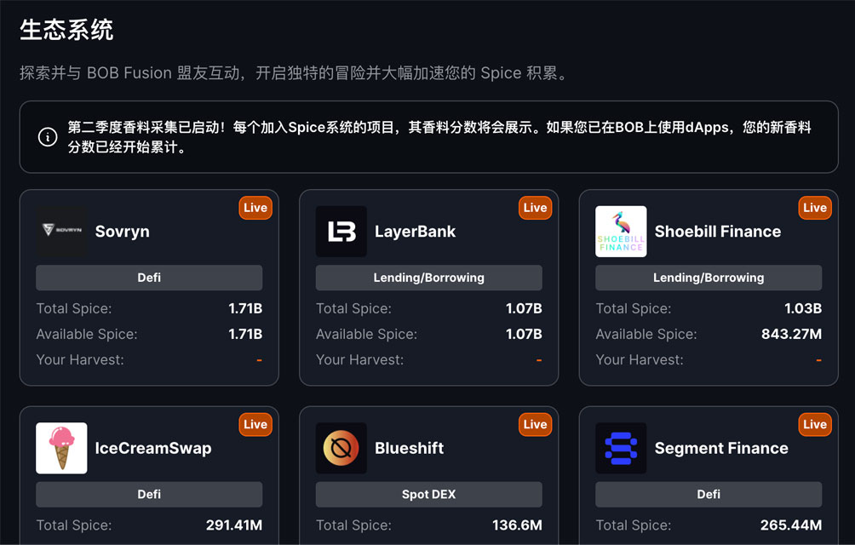Click the Lending/Borrowing tag on the LayerBank card
The image size is (855, 545).
pos(428,278)
